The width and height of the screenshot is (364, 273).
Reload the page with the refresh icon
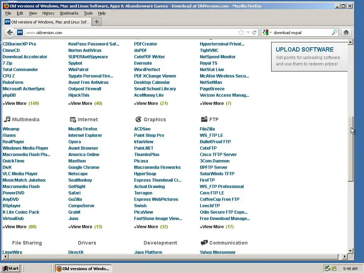[255, 32]
